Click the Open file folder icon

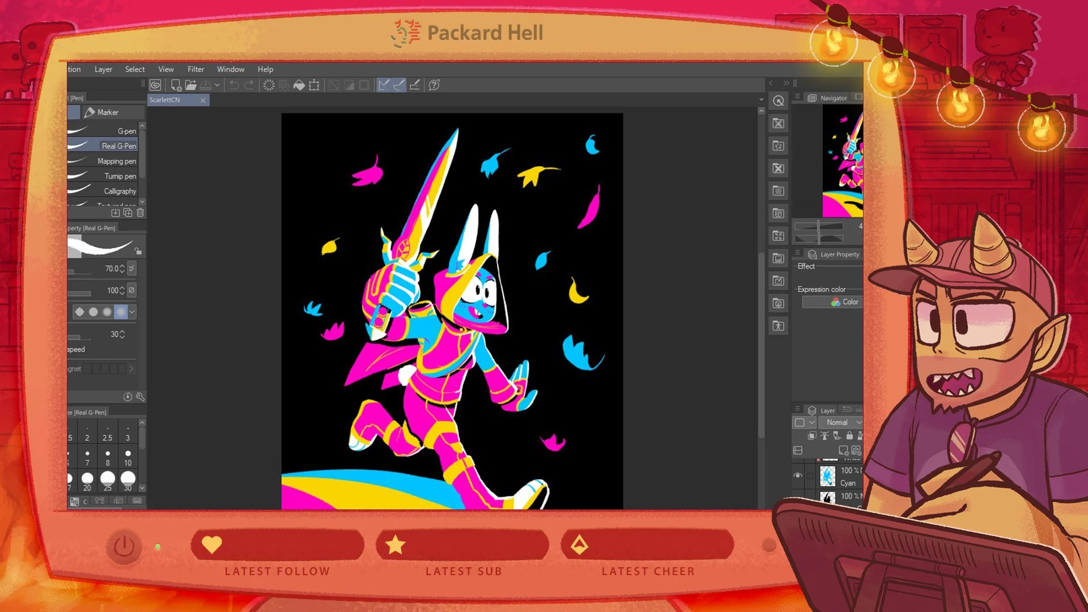coord(190,85)
